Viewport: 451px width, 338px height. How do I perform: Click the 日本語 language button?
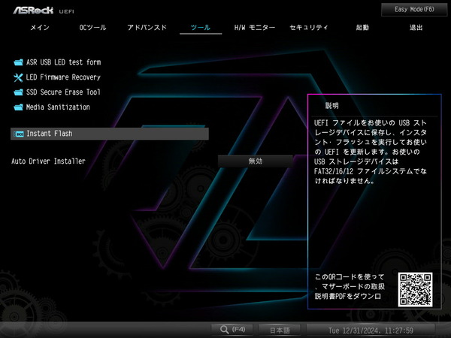point(280,330)
